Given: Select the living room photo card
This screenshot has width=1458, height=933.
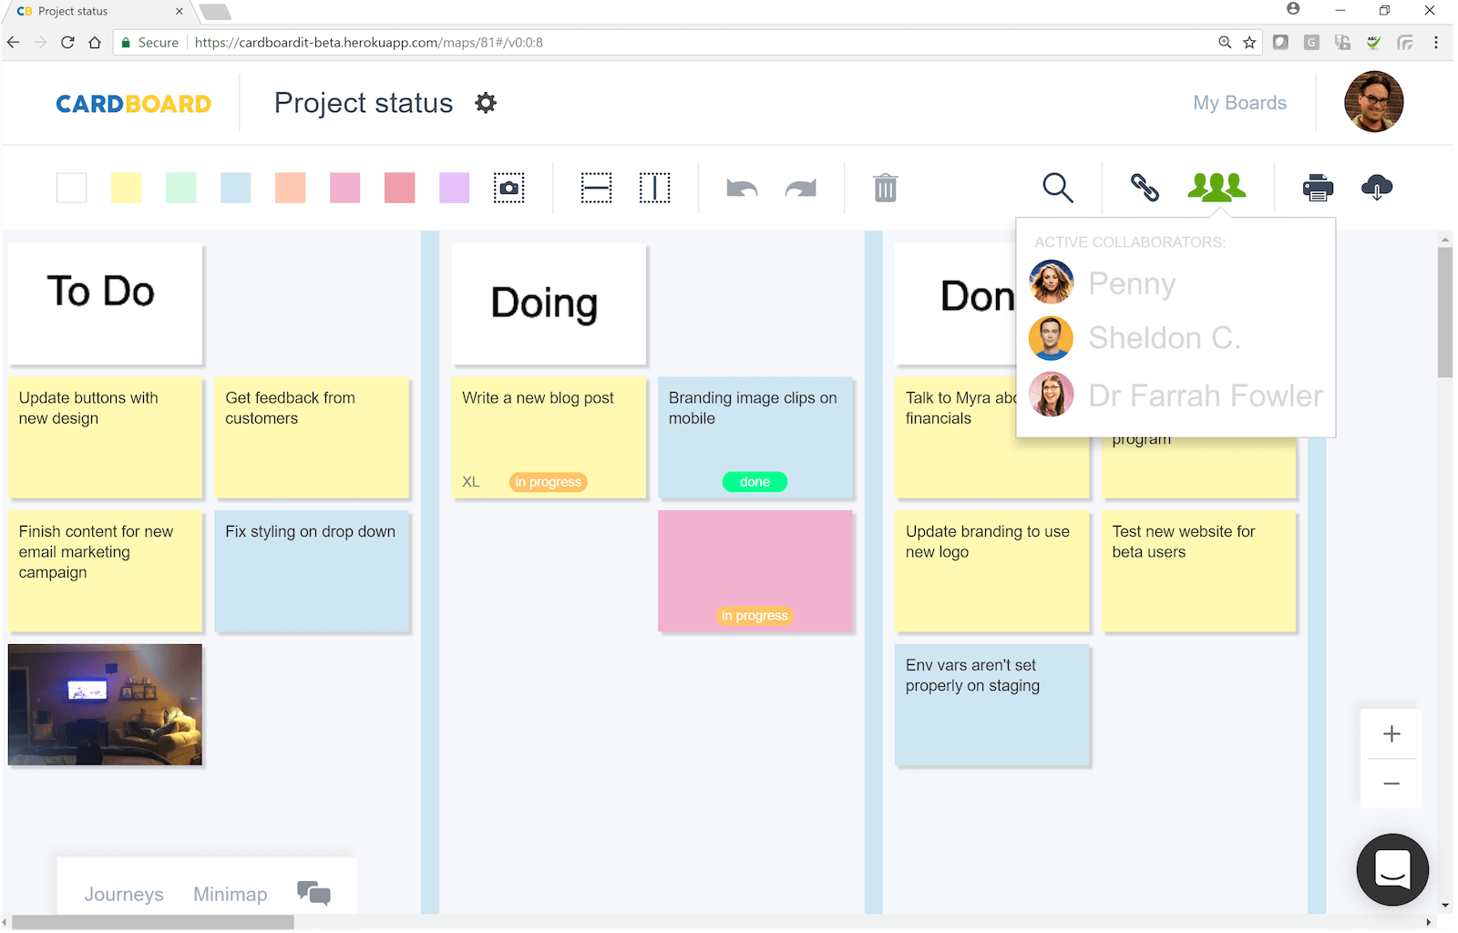Looking at the screenshot, I should [106, 704].
